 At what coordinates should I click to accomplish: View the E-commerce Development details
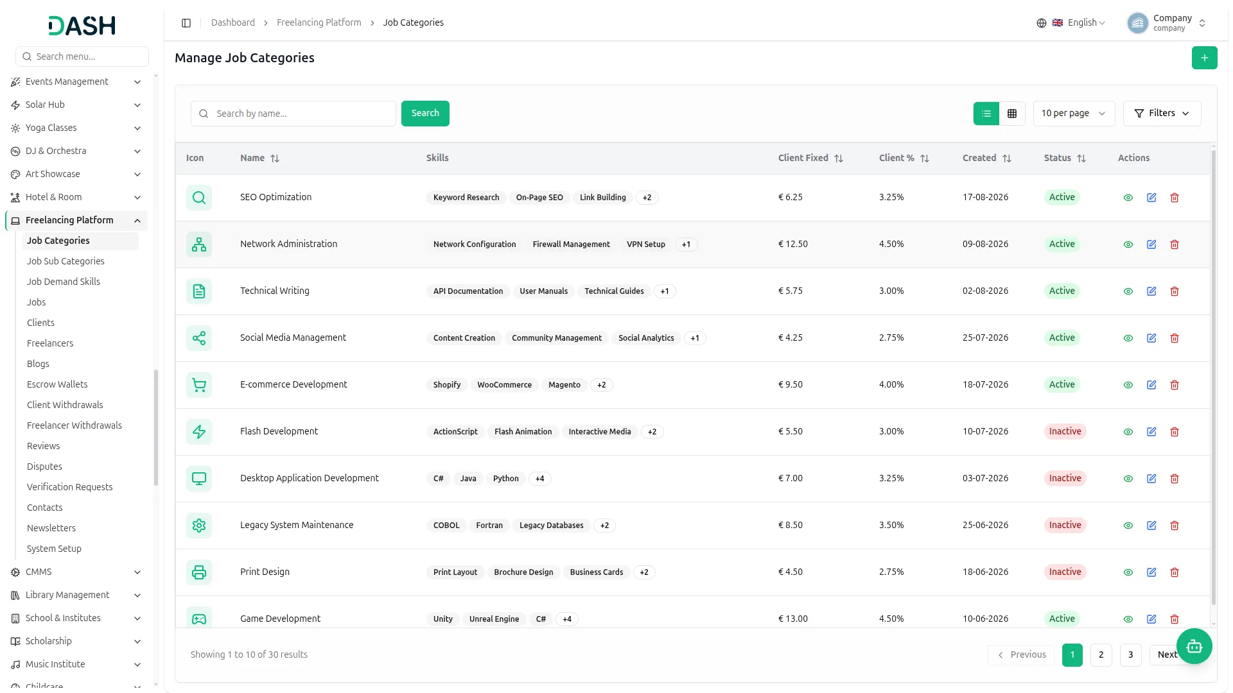[1128, 385]
